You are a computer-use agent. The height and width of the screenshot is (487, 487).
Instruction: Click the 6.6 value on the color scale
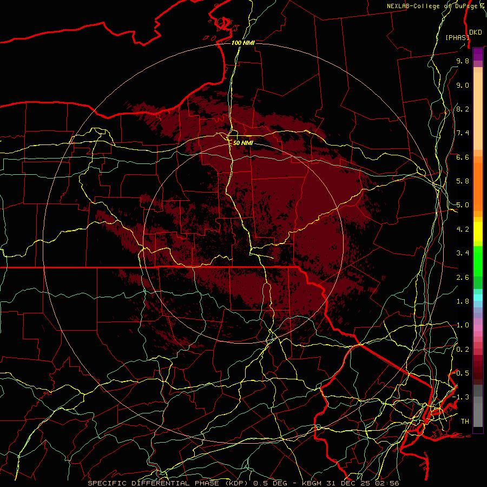coord(463,157)
